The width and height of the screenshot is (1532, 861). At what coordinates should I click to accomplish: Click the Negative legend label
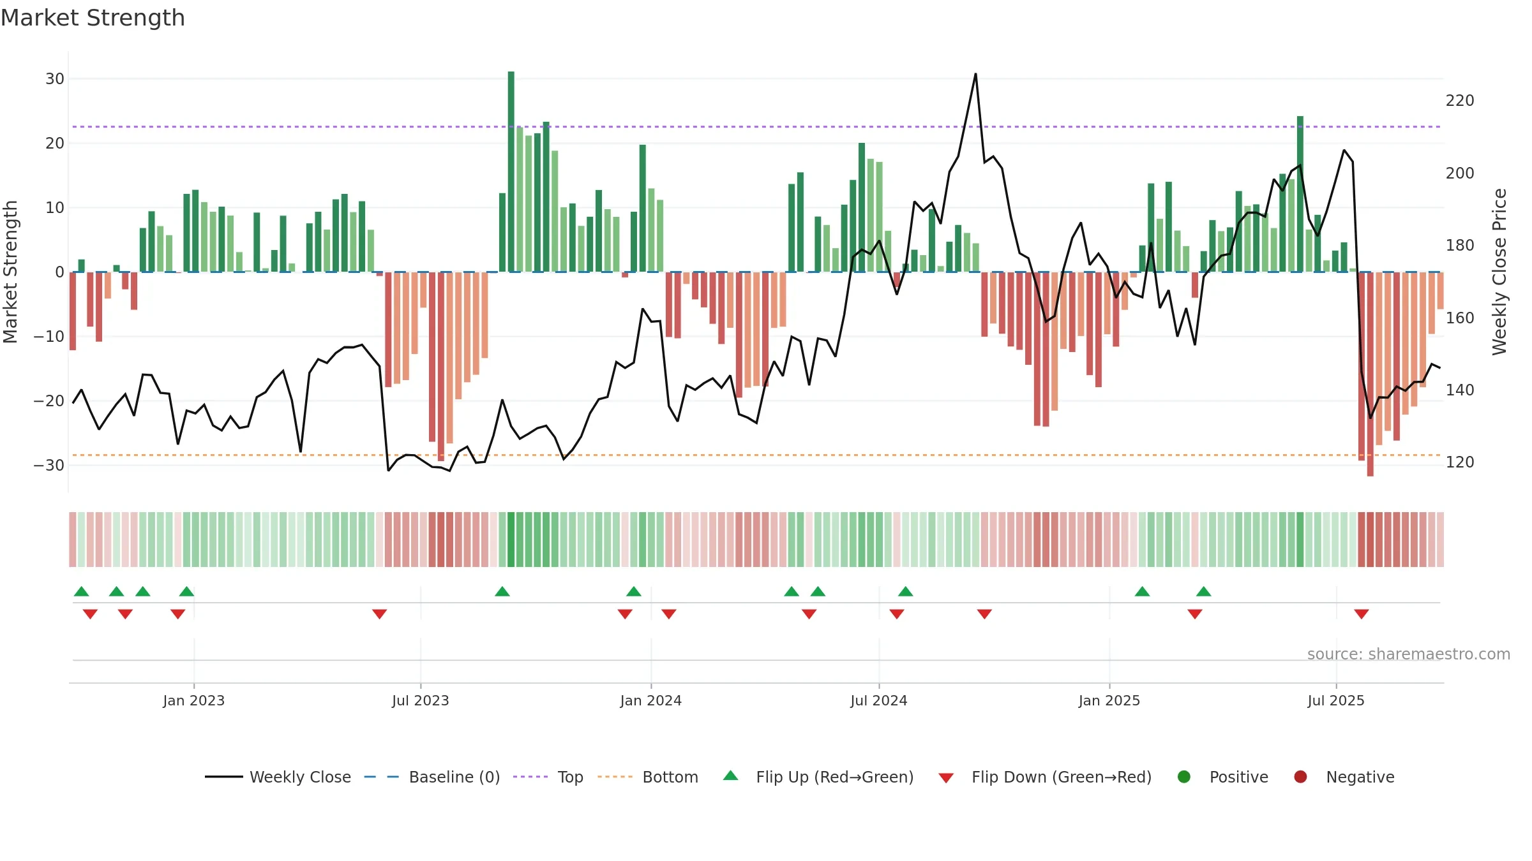click(x=1360, y=777)
